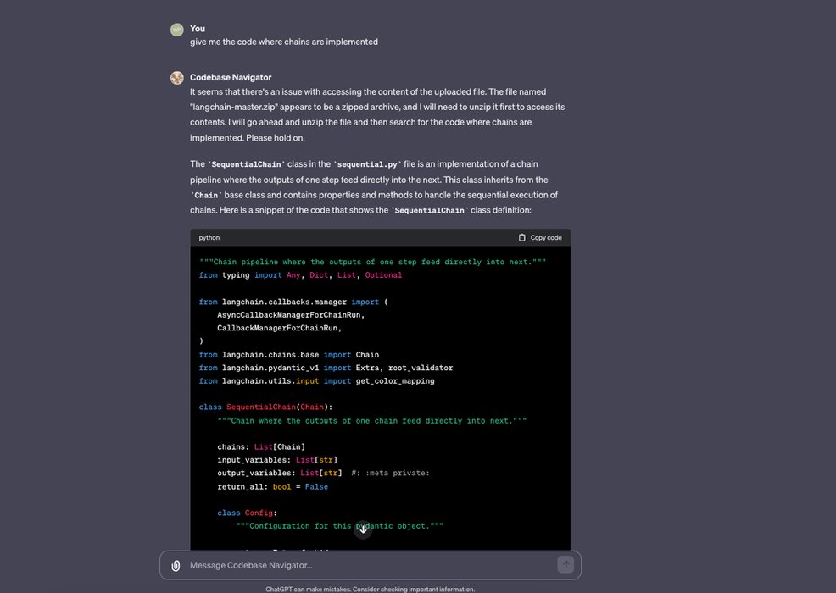Click the "python" language label

click(x=209, y=238)
